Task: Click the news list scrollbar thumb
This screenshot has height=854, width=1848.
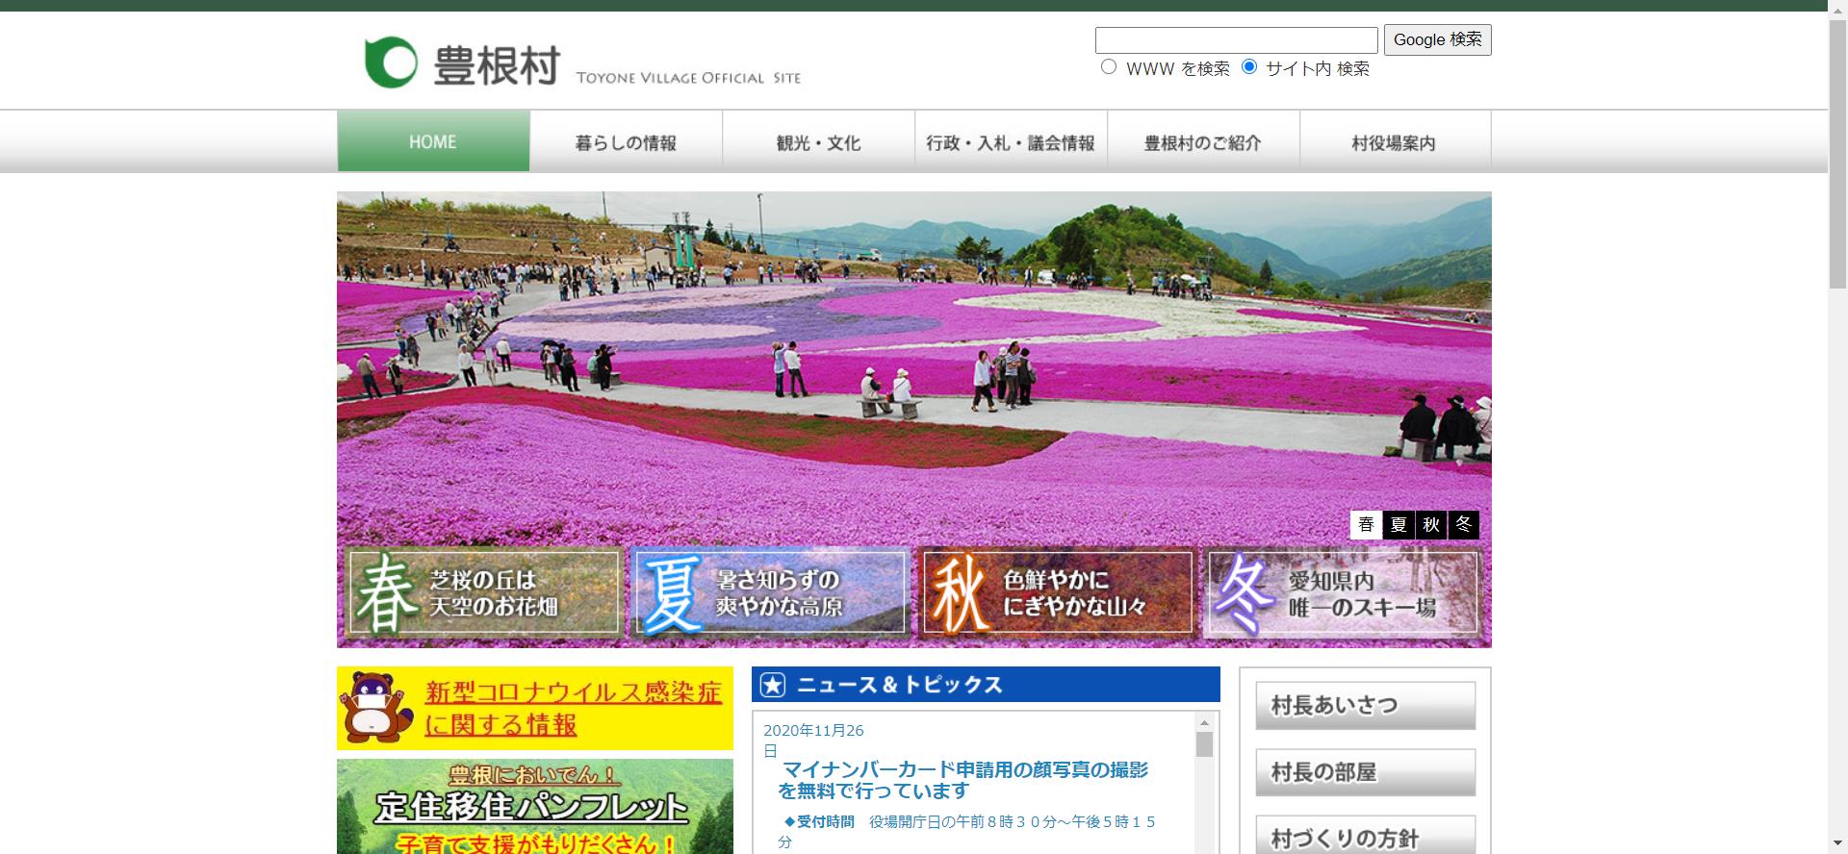Action: coord(1204,744)
